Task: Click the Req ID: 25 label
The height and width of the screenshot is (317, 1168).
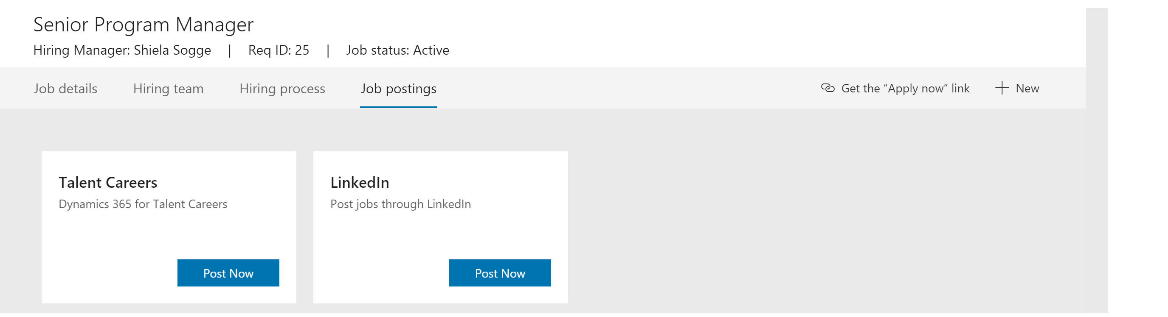Action: click(x=279, y=50)
